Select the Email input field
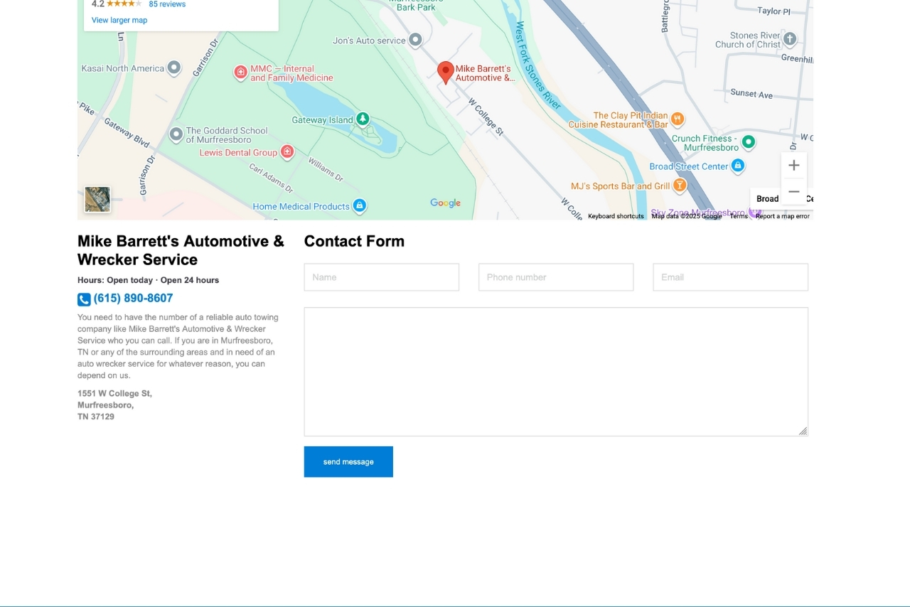The height and width of the screenshot is (607, 910). tap(730, 277)
